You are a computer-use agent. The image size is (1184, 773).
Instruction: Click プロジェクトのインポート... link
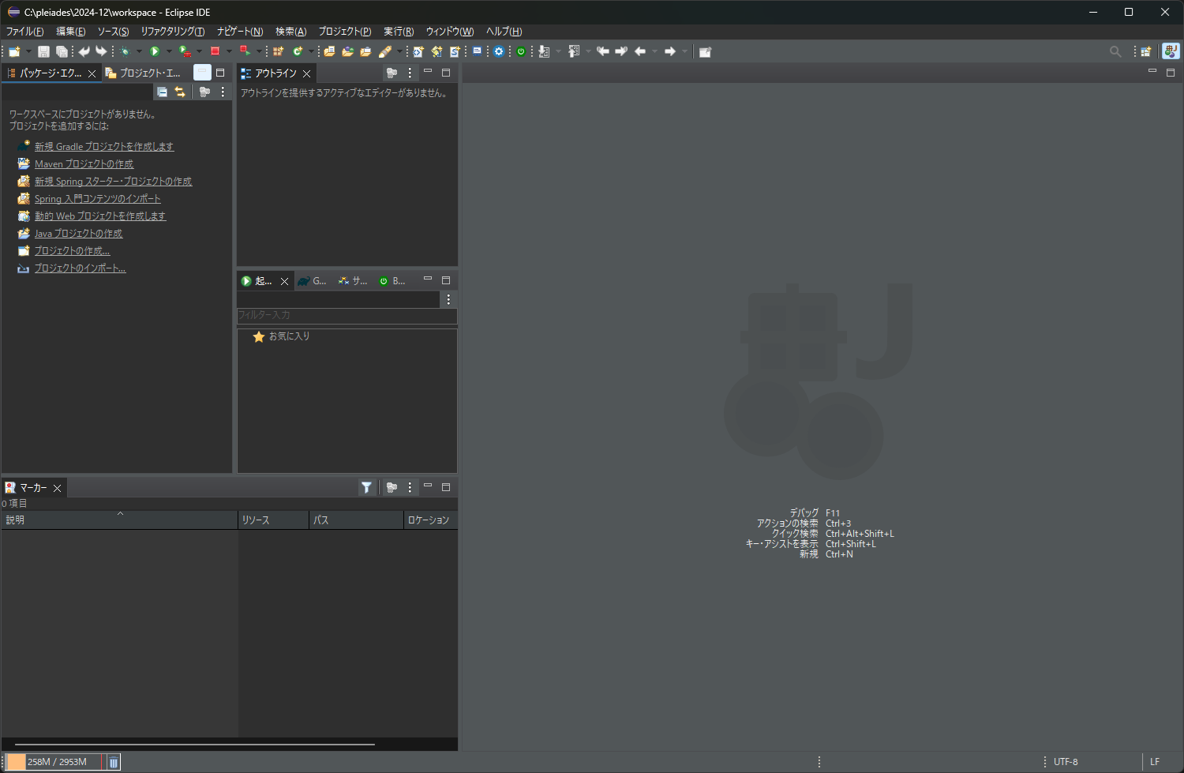coord(80,268)
